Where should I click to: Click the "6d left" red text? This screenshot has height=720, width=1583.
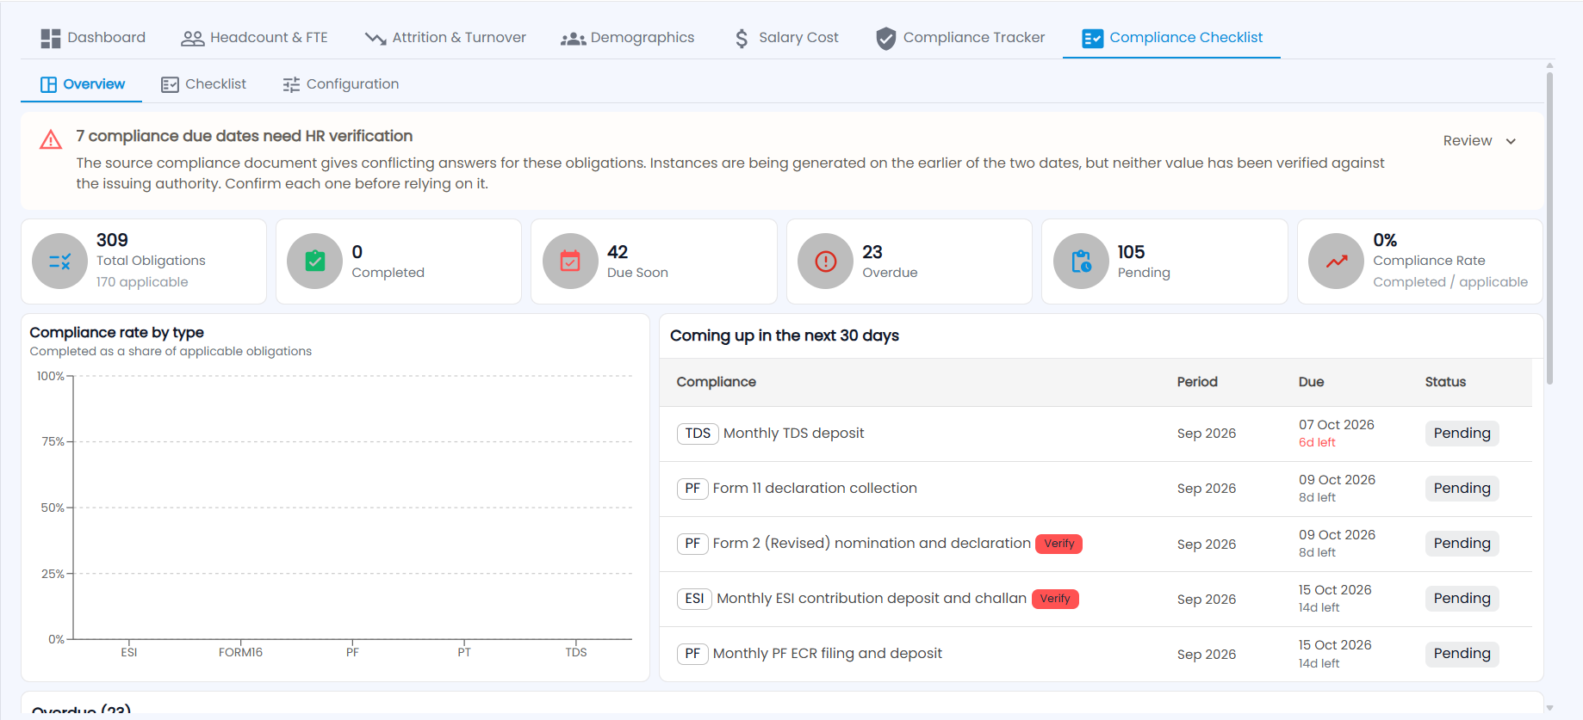[x=1317, y=443]
